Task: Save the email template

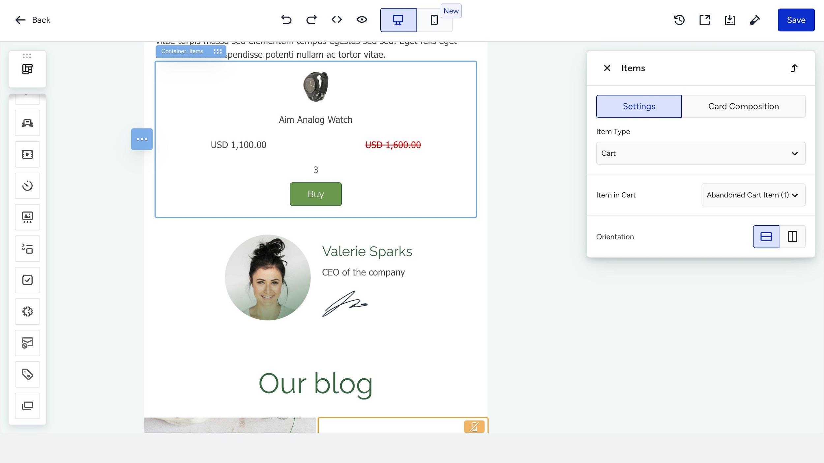Action: [x=796, y=20]
